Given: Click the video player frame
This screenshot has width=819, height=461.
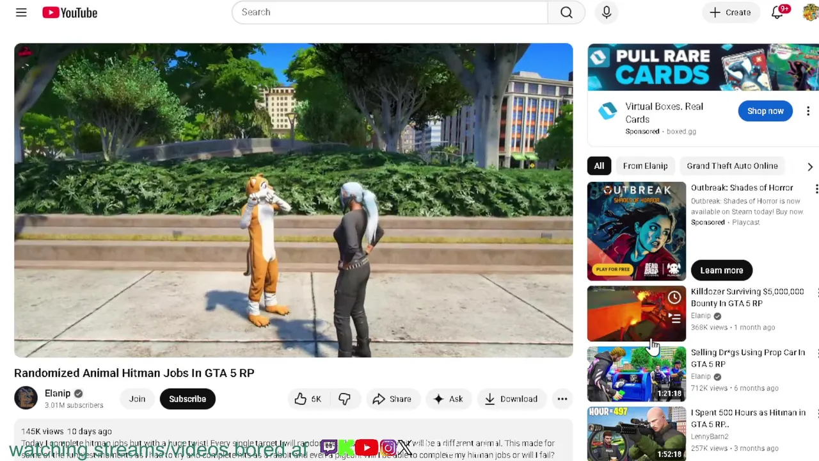Looking at the screenshot, I should pos(293,200).
